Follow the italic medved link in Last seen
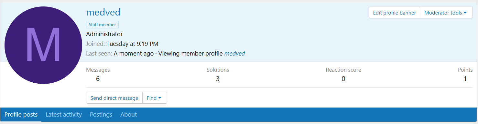The width and height of the screenshot is (478, 124). click(x=234, y=54)
